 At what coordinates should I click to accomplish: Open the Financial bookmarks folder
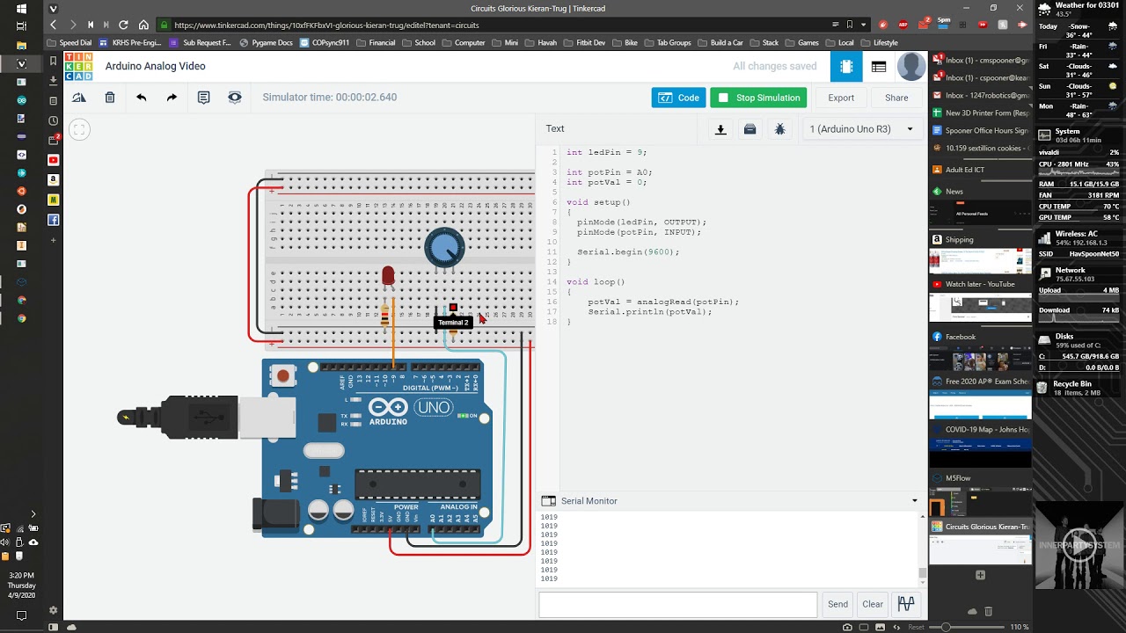click(x=376, y=42)
